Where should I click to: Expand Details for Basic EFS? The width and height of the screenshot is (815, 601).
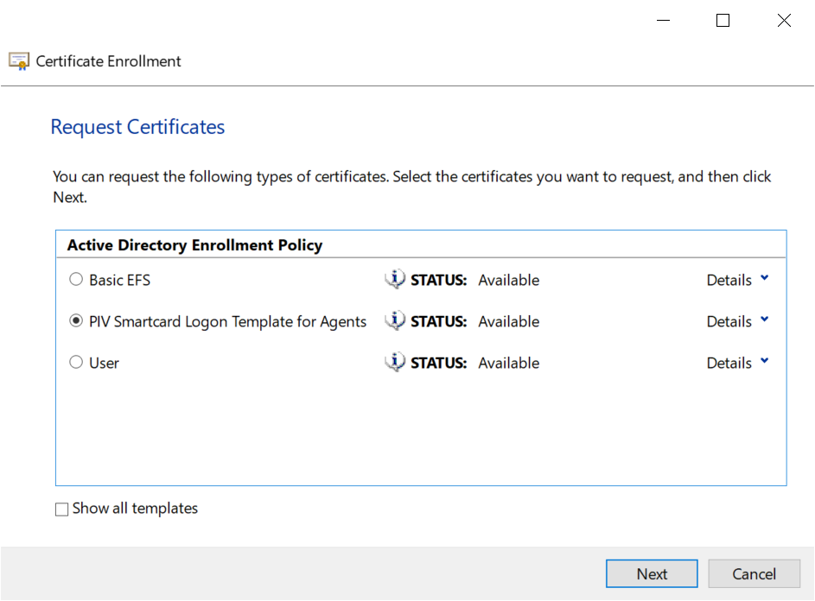click(737, 280)
